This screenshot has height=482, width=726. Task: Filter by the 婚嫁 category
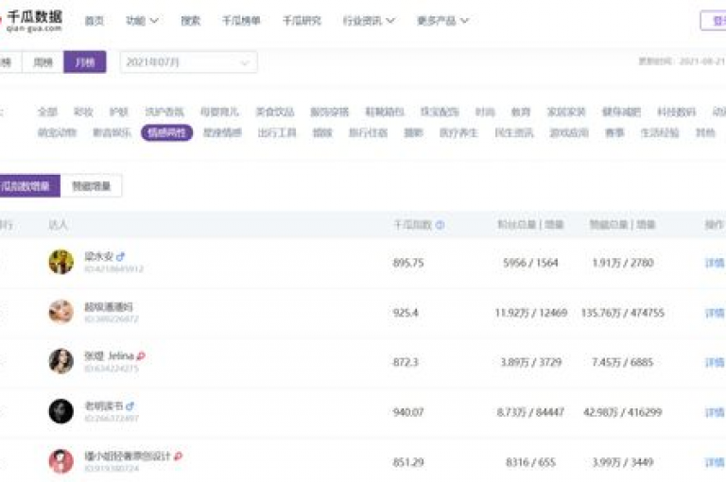pos(322,133)
